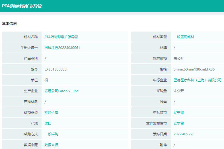Click the 基本信息 section heading
The height and width of the screenshot is (149, 224).
9,24
